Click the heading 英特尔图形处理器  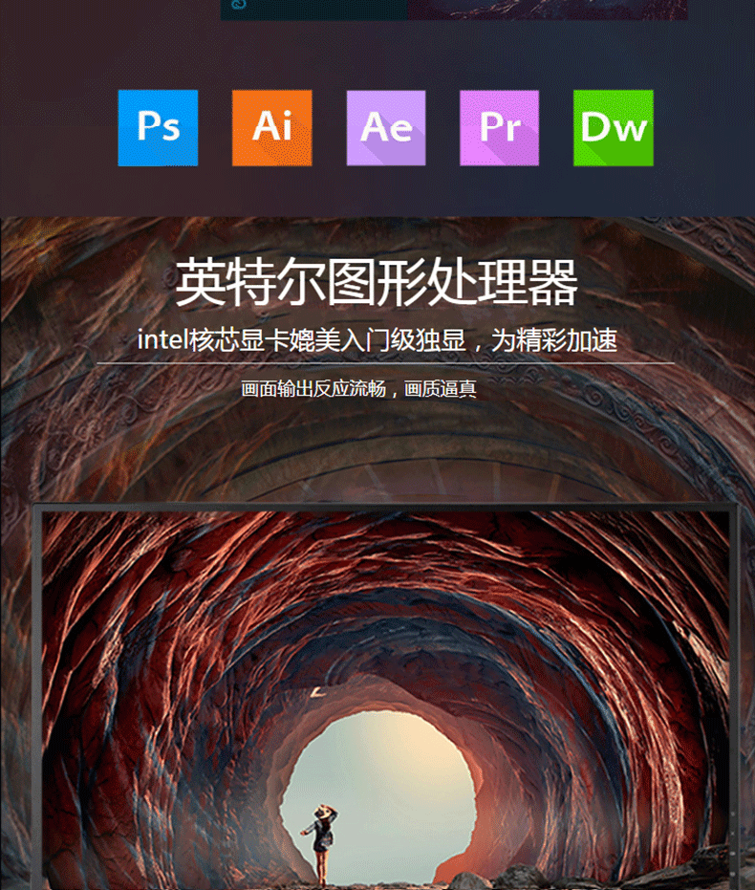(377, 282)
